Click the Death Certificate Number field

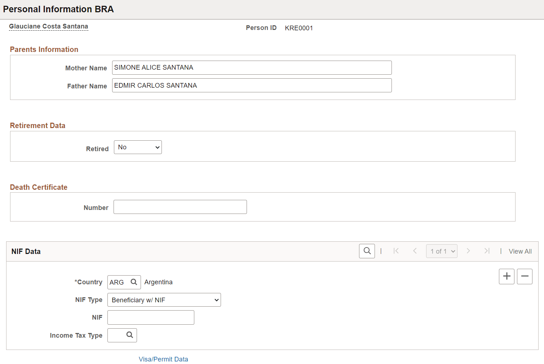point(180,207)
